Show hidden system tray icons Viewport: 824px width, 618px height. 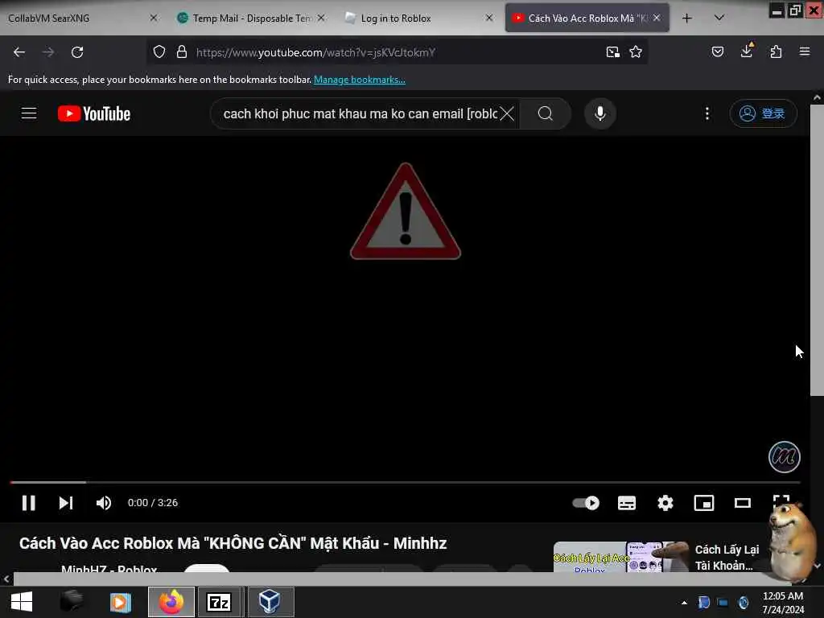(x=684, y=603)
